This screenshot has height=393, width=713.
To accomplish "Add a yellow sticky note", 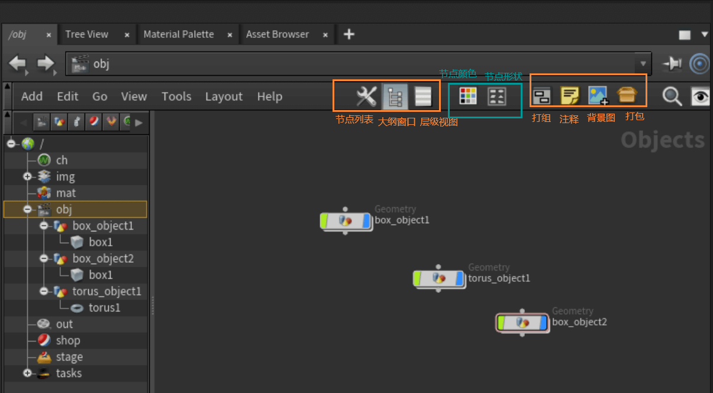I will [x=570, y=96].
